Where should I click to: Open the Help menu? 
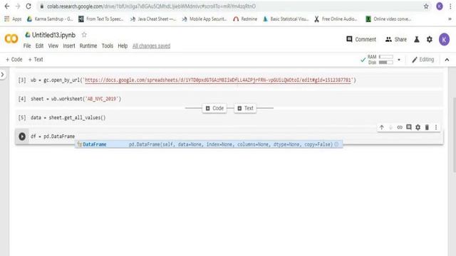[x=123, y=46]
